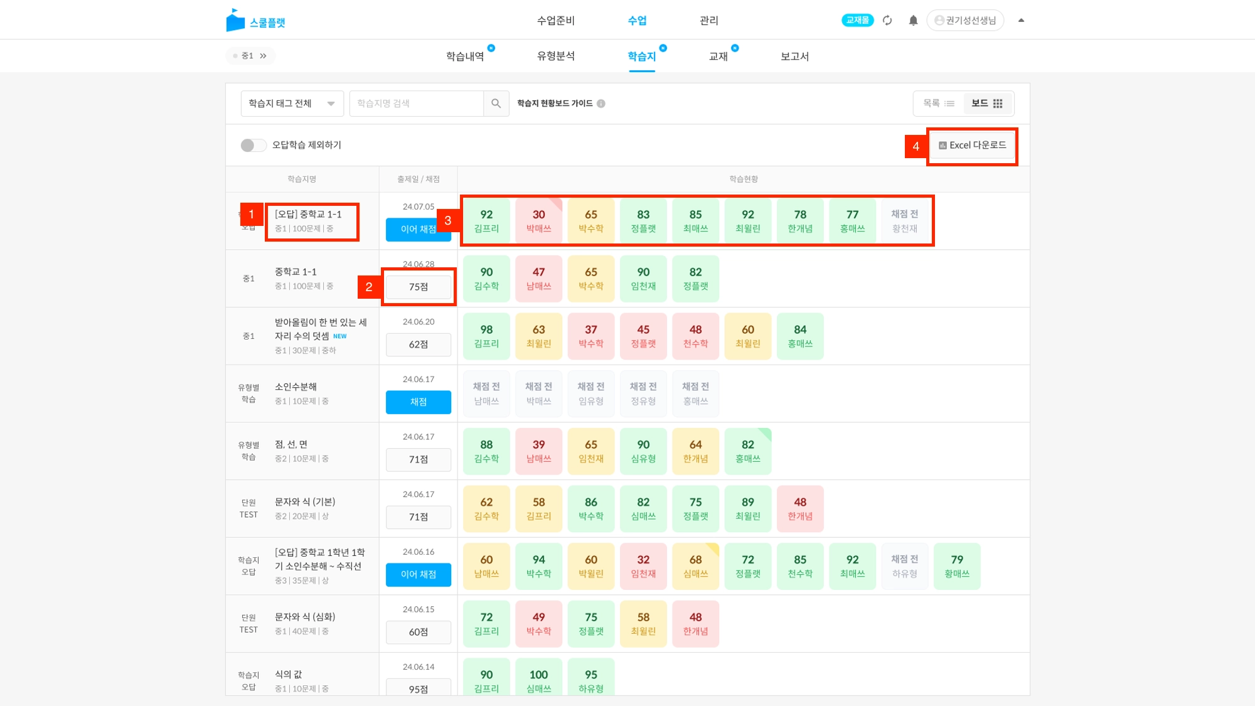The height and width of the screenshot is (706, 1255).
Task: Click 채점 button for 소인수분해
Action: pos(418,402)
